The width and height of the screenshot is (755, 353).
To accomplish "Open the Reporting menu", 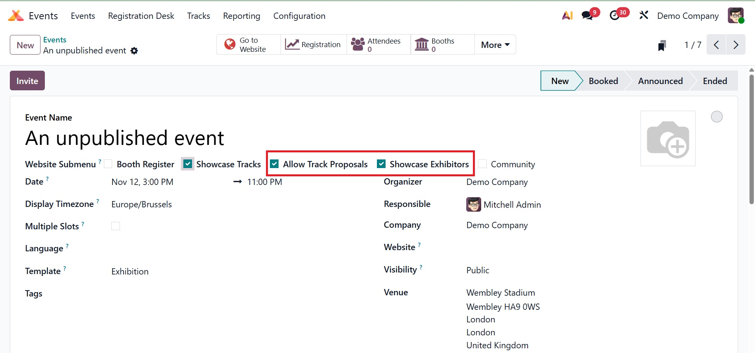I will (242, 16).
